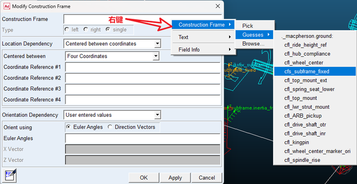Choose Direction Vectors orientation option
Screen dimensions: 357x184
[110, 127]
